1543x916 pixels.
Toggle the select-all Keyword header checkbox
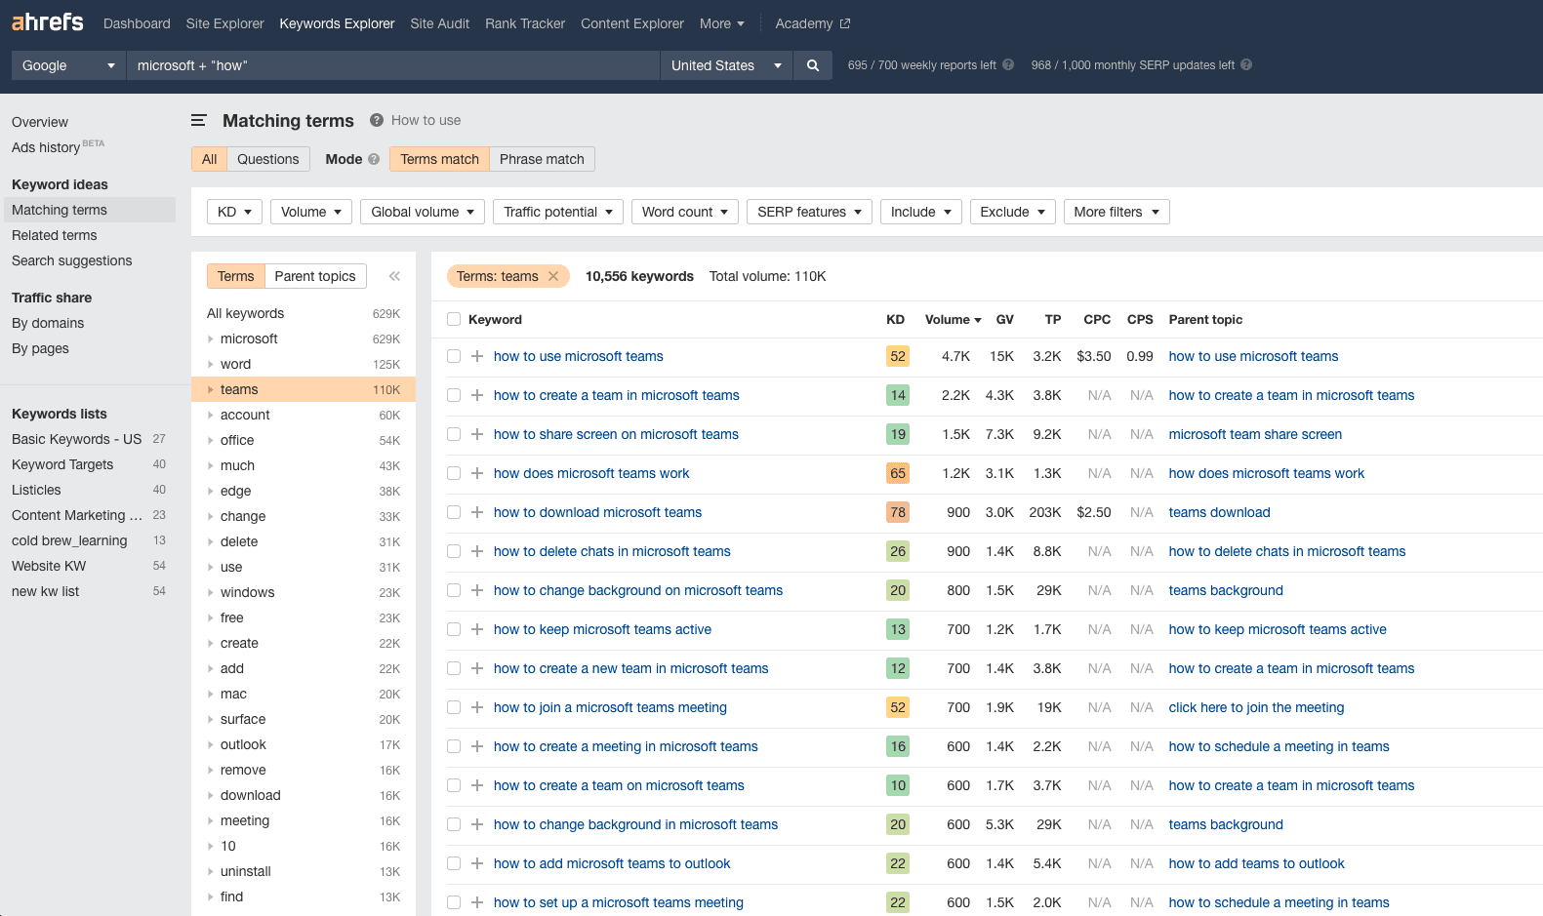pyautogui.click(x=454, y=319)
